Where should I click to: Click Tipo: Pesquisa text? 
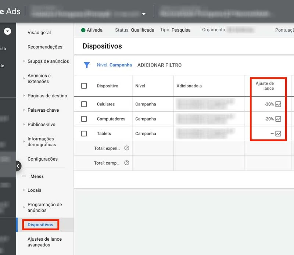click(x=175, y=30)
